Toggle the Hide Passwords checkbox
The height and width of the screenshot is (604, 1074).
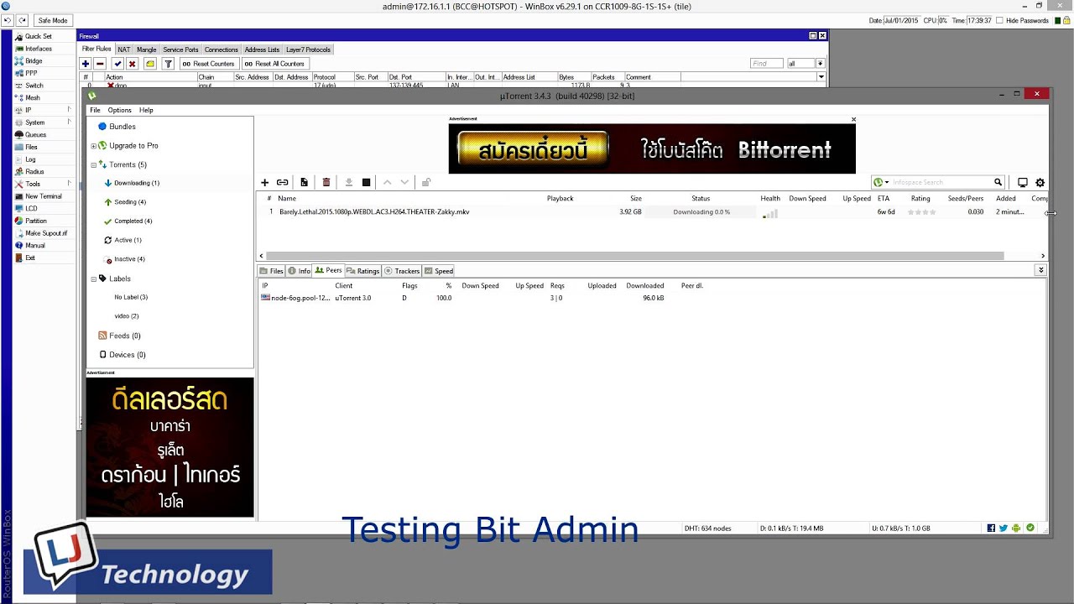[x=1000, y=20]
